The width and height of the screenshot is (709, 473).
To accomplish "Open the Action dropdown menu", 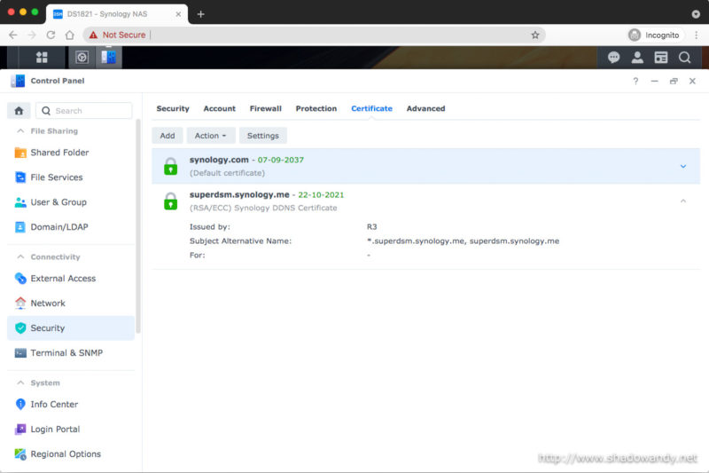I will point(211,136).
